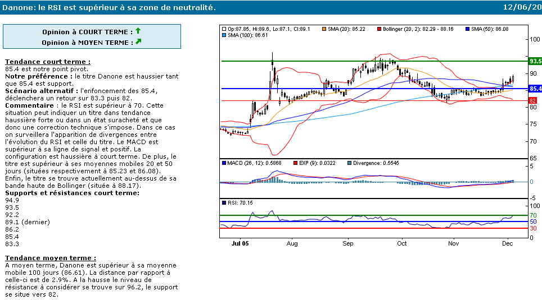The height and width of the screenshot is (300, 542).
Task: Click '85.4 est notre point pivot' line
Action: pyautogui.click(x=47, y=69)
